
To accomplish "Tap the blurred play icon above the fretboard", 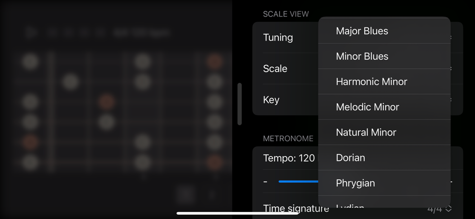I will [x=29, y=32].
